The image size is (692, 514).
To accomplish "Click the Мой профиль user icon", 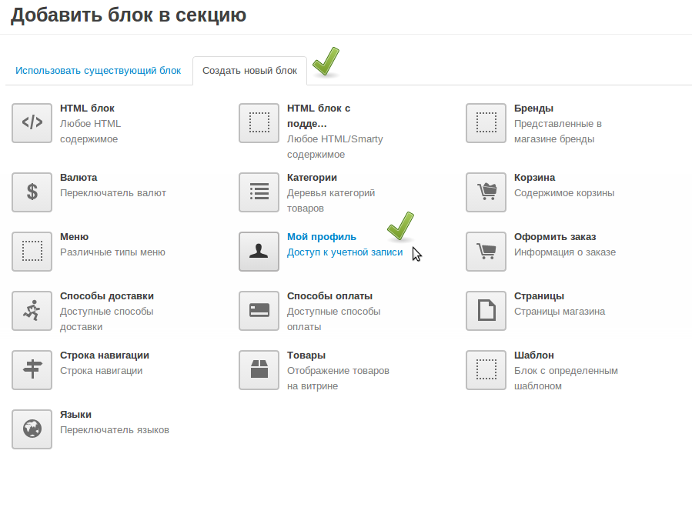I will [259, 251].
